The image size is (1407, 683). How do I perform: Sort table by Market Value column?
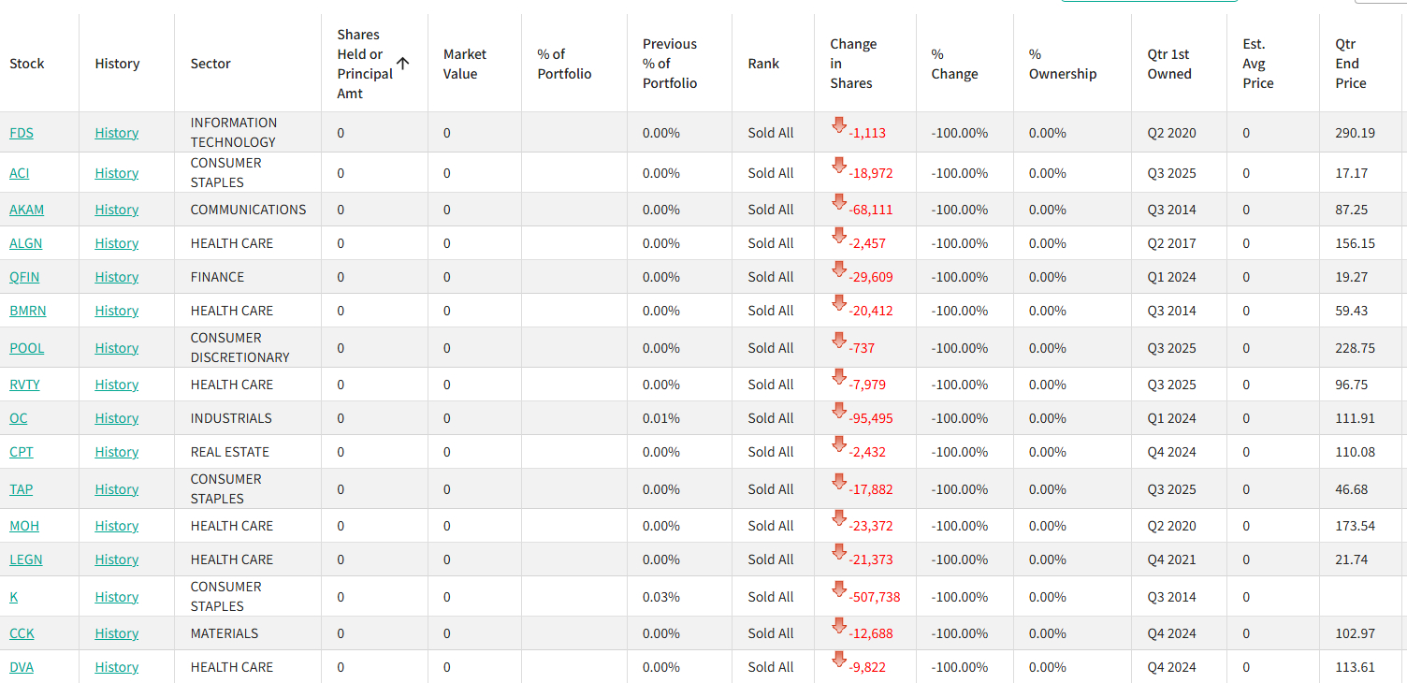tap(465, 64)
